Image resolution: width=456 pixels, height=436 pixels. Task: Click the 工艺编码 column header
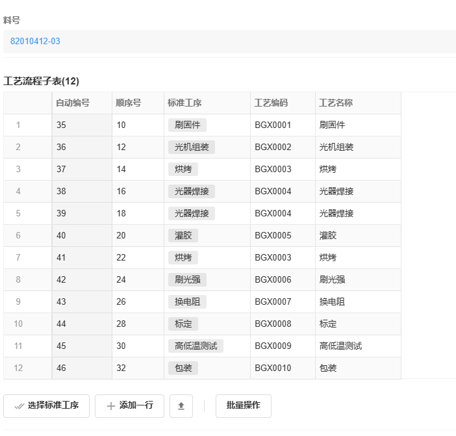[x=271, y=103]
